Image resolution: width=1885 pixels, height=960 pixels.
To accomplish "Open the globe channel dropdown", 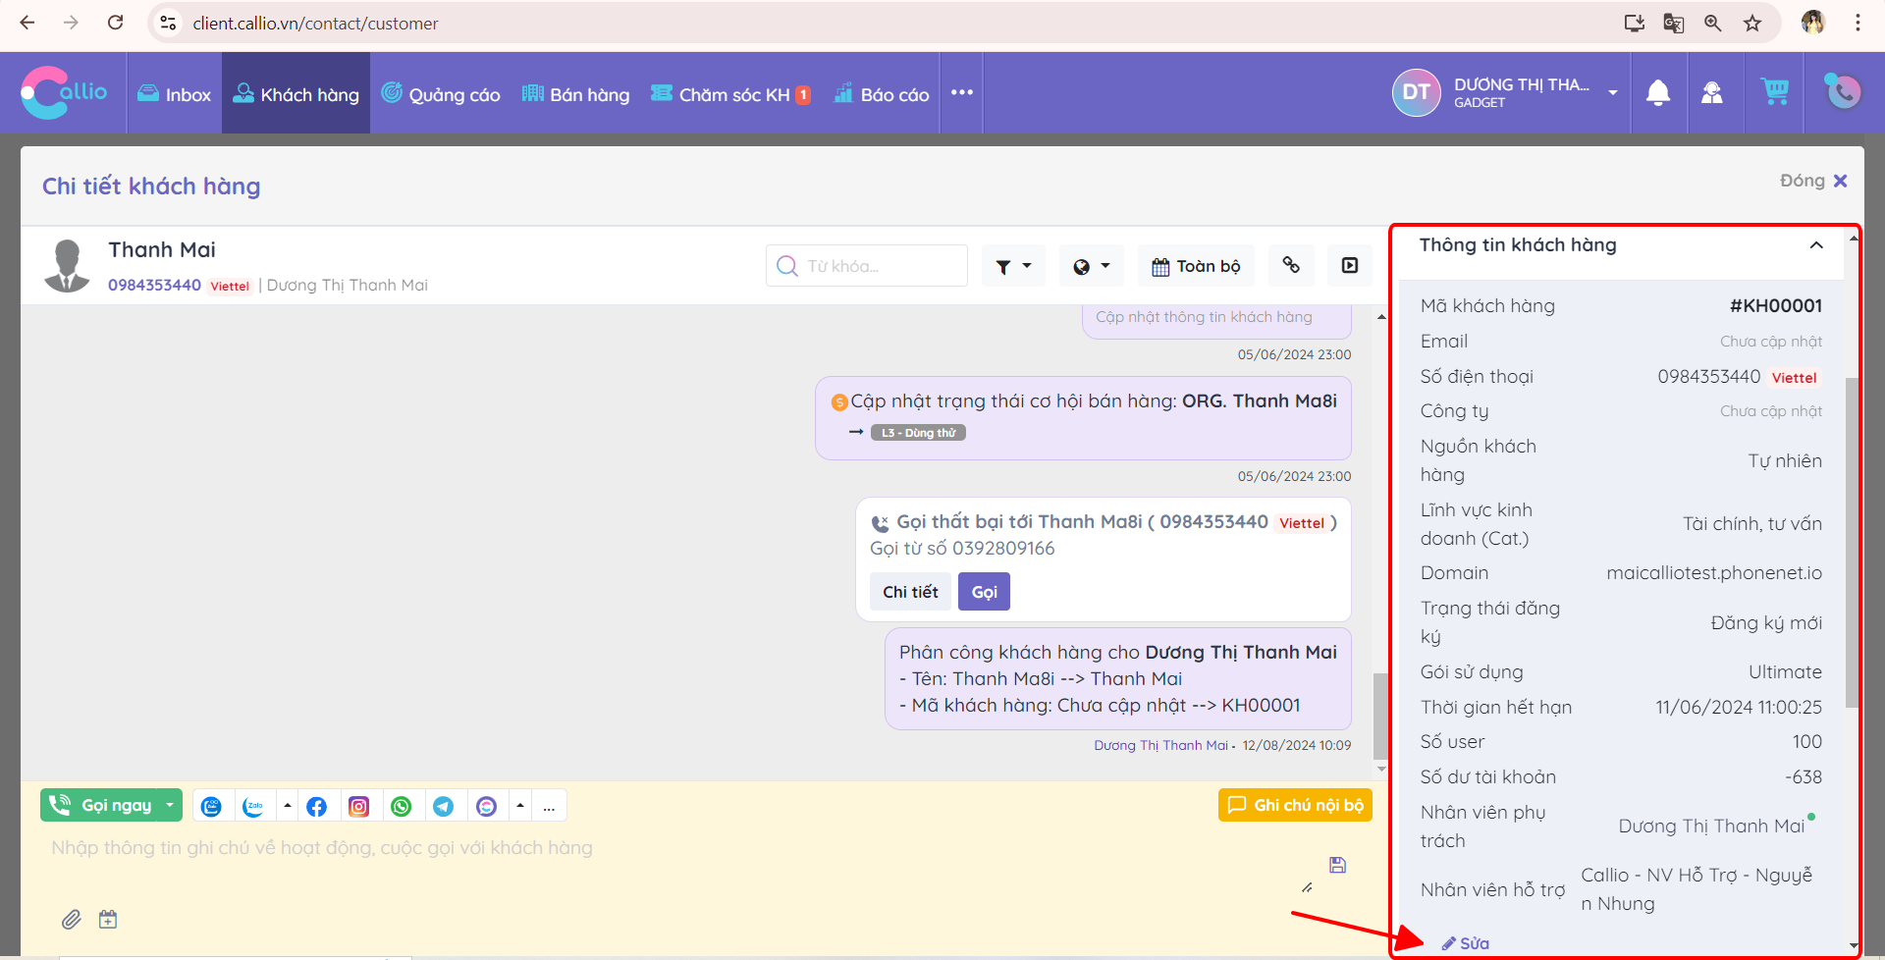I will [1091, 266].
